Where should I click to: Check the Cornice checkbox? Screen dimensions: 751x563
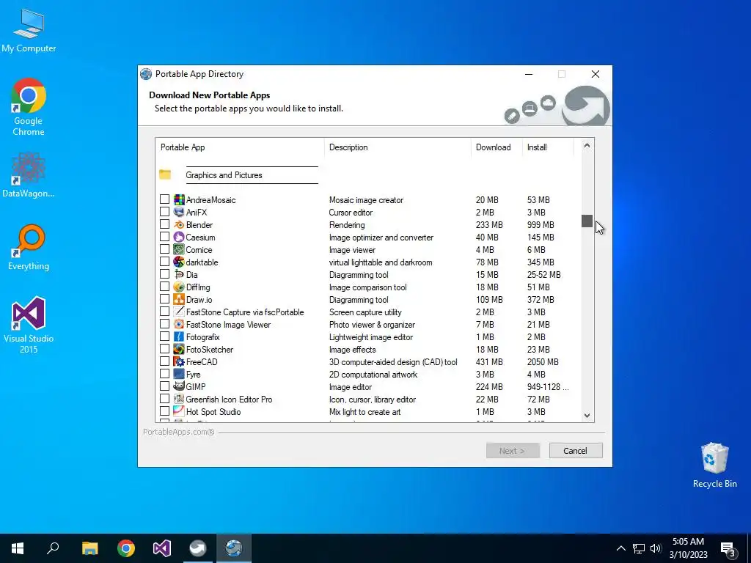pos(165,249)
